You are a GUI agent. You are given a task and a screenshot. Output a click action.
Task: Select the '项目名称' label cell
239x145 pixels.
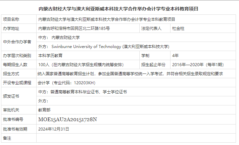pos(19,19)
